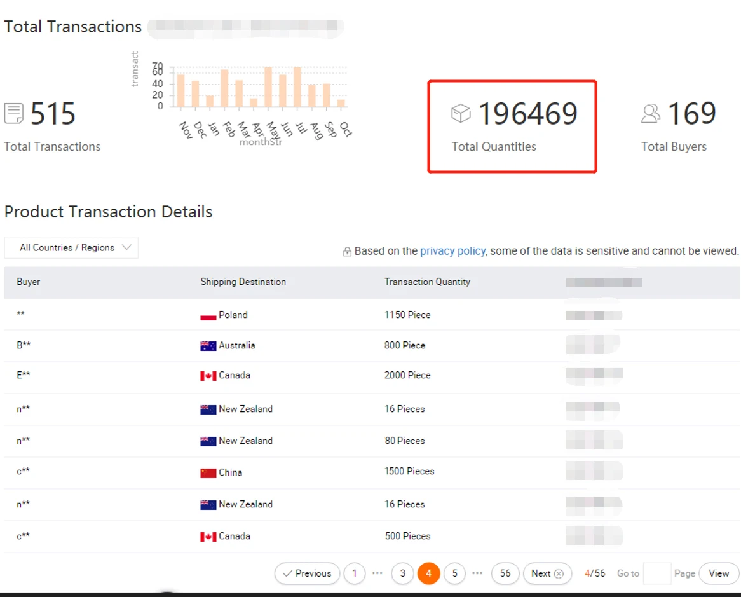Click the 800 Piece quantity cell
Image resolution: width=741 pixels, height=597 pixels.
pos(405,345)
